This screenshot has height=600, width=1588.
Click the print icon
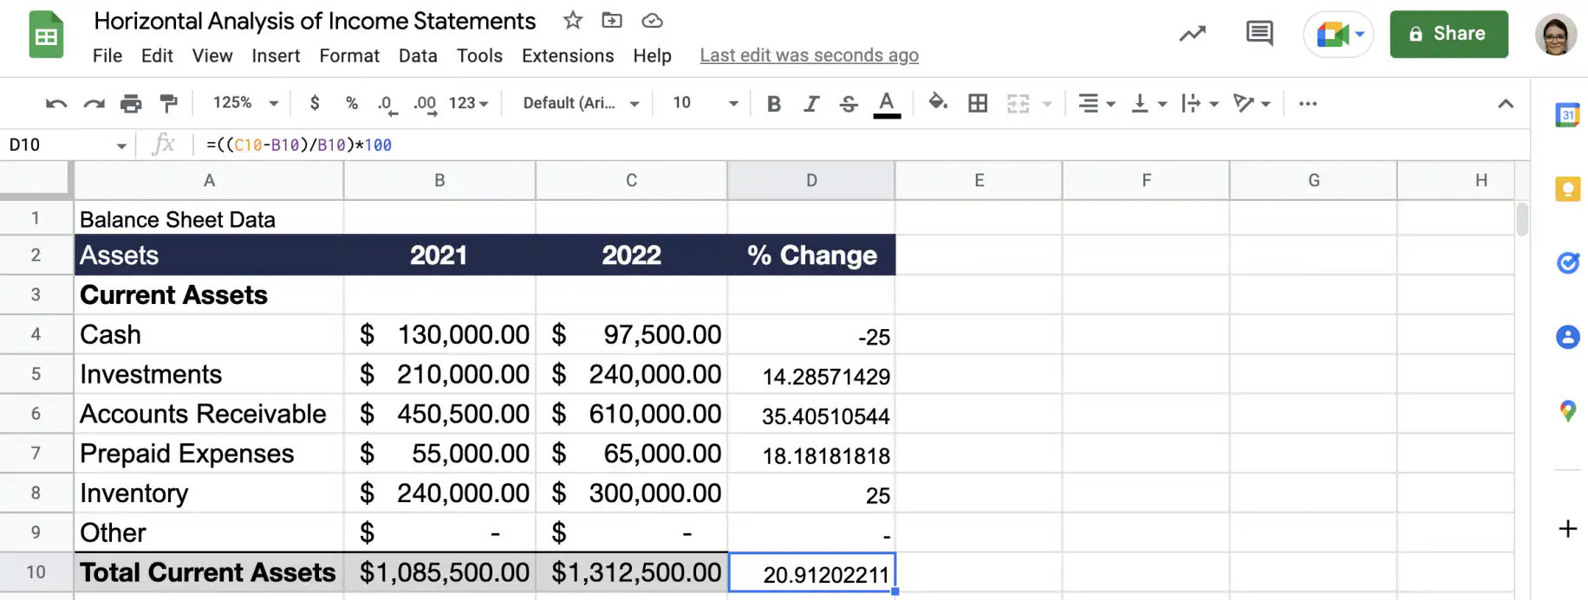(x=131, y=104)
